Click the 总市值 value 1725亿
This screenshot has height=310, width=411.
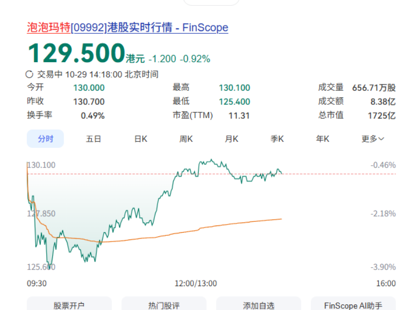tap(381, 116)
